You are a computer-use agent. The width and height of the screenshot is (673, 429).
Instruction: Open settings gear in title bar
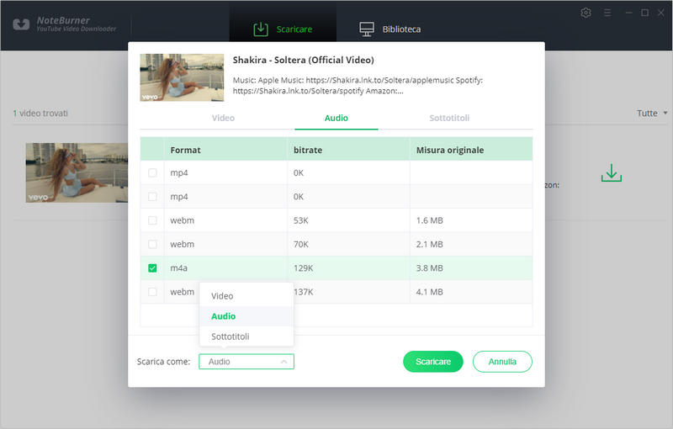[586, 13]
